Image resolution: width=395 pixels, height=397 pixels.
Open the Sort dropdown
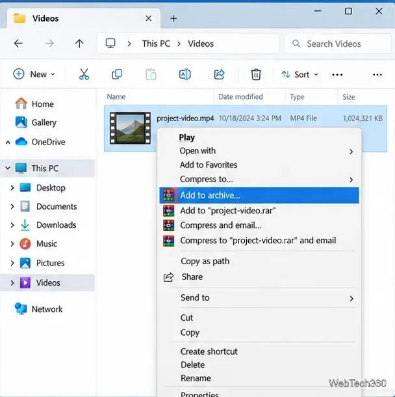(x=299, y=74)
